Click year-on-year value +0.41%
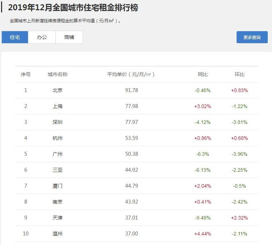 coord(203,202)
